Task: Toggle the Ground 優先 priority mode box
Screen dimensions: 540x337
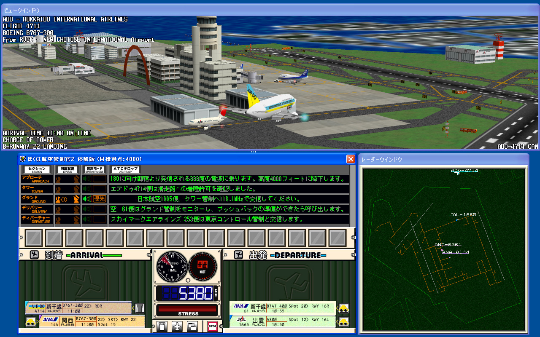Action: coord(100,199)
